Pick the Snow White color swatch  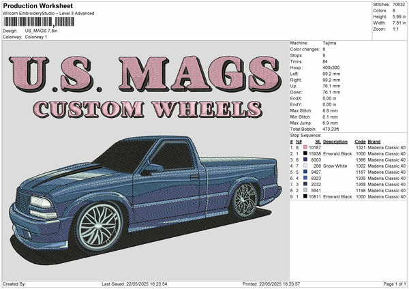[x=305, y=166]
